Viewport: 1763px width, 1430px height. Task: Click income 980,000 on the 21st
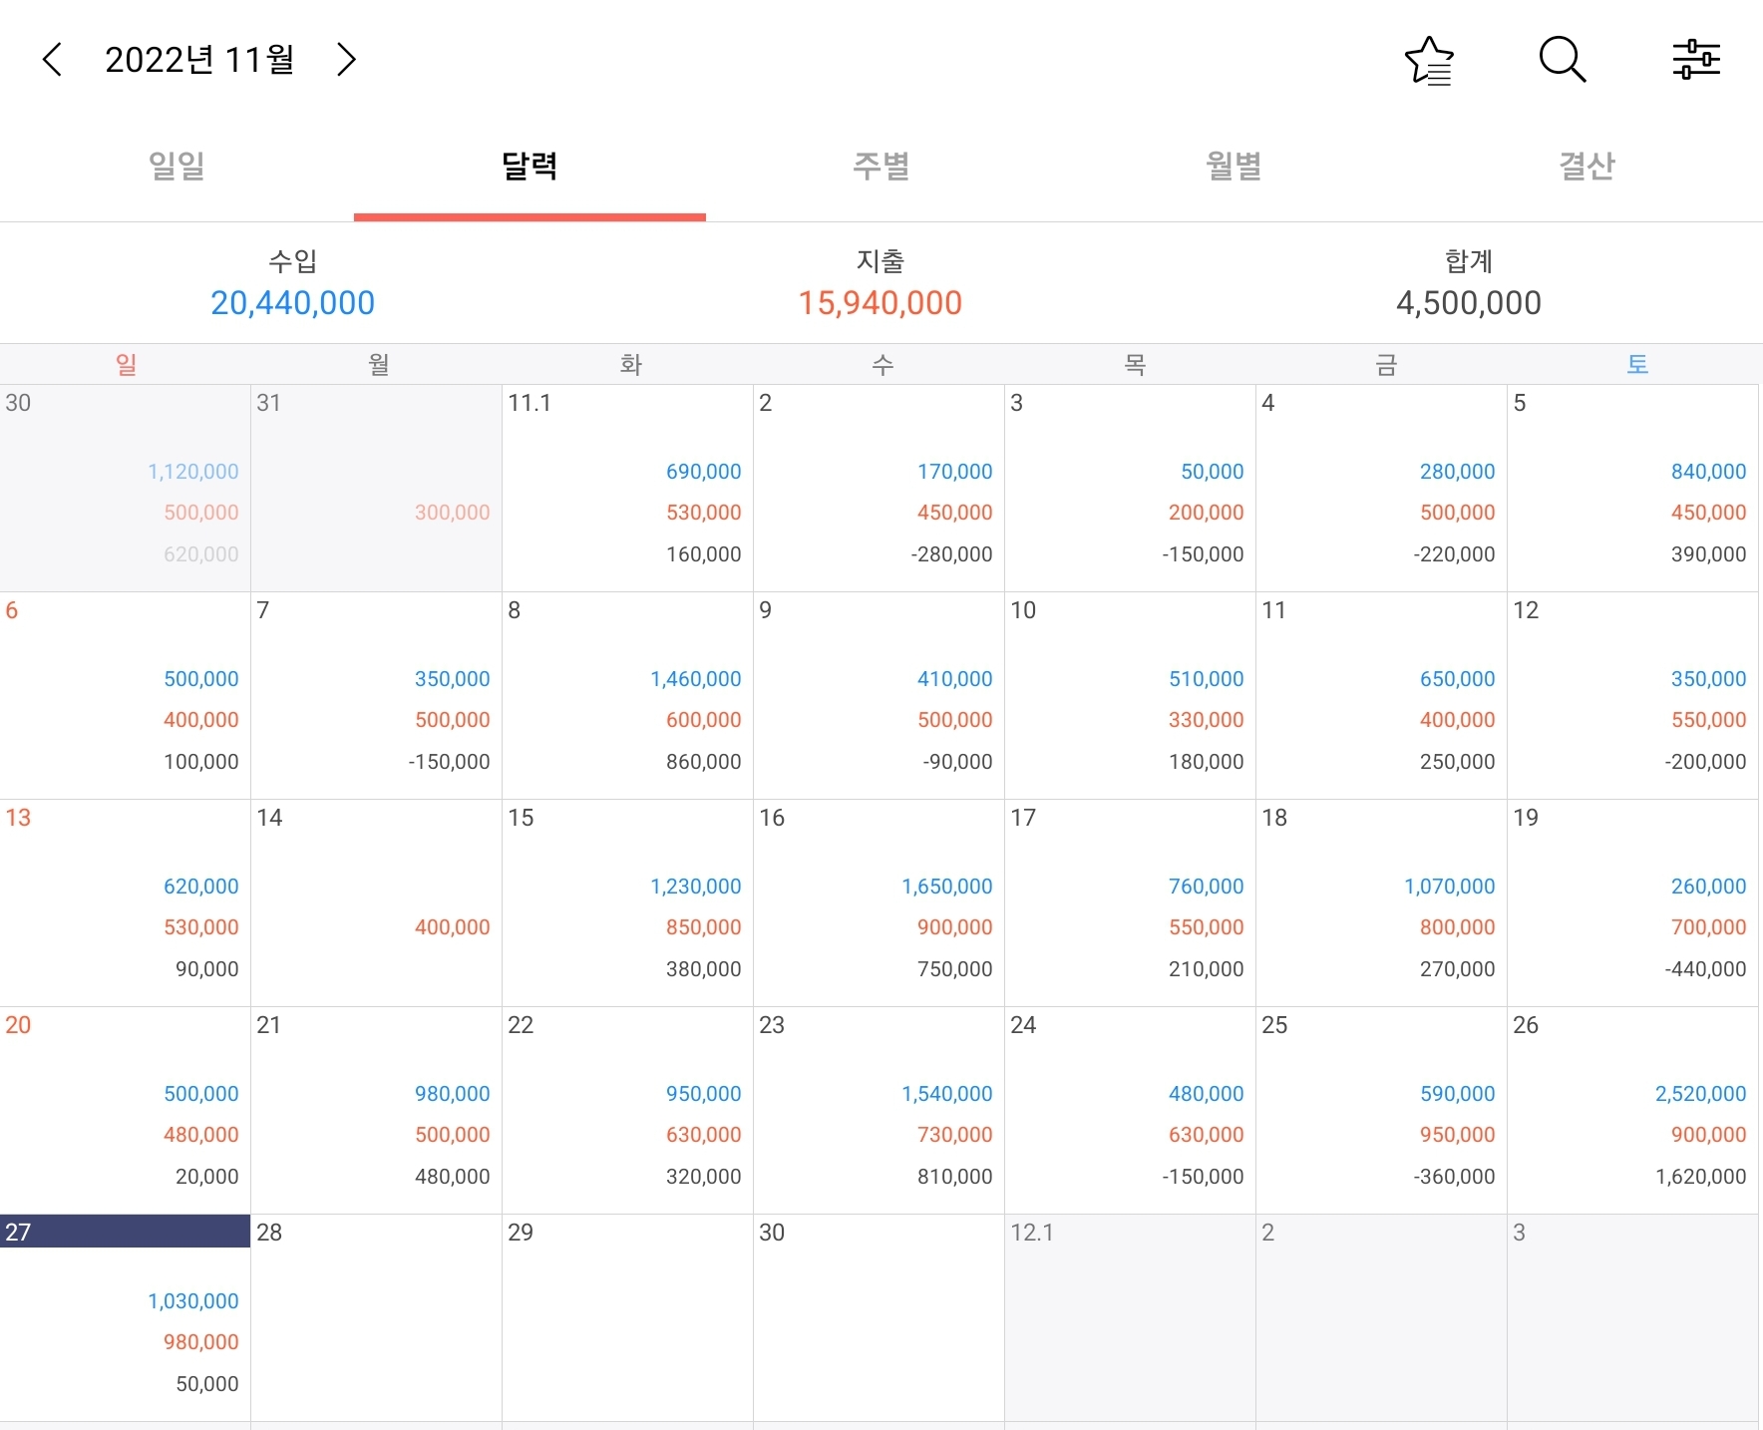click(453, 1094)
